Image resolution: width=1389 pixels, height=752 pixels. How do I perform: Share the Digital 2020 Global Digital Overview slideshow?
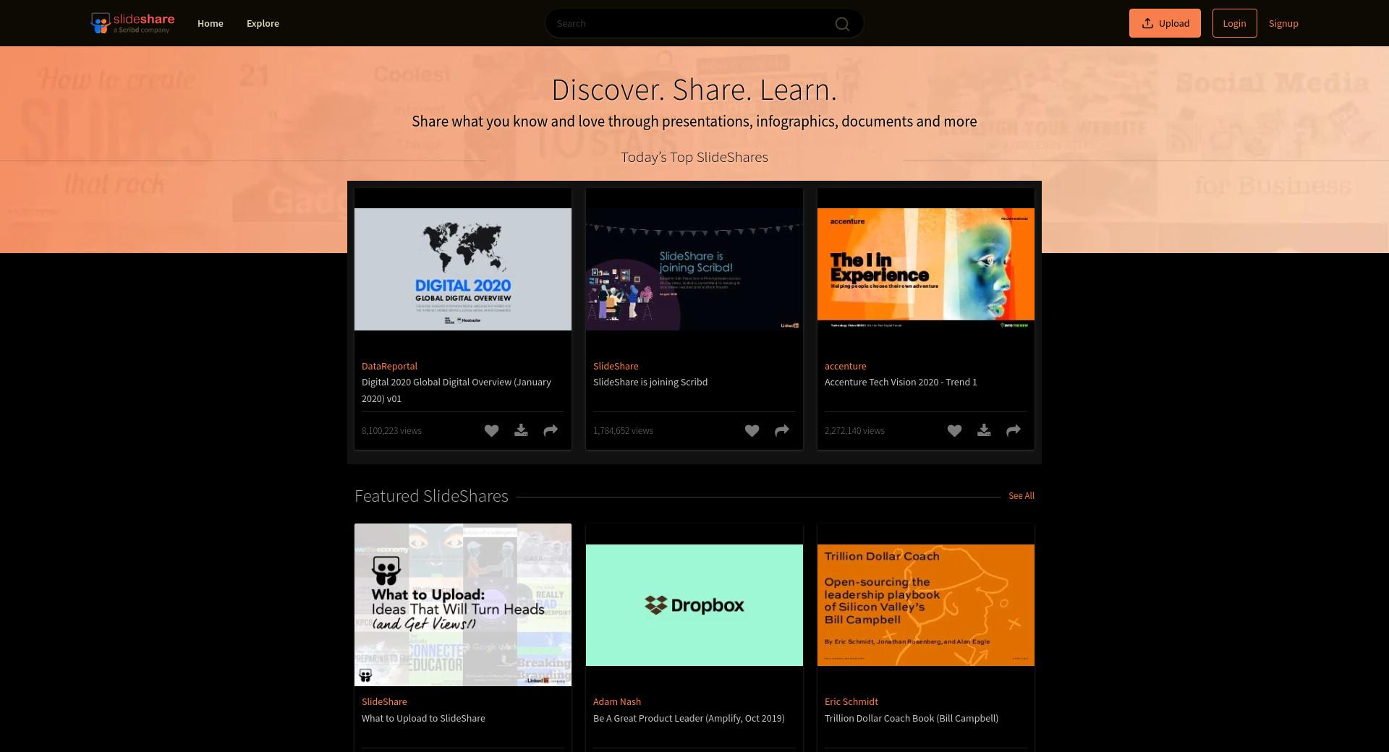click(x=551, y=431)
